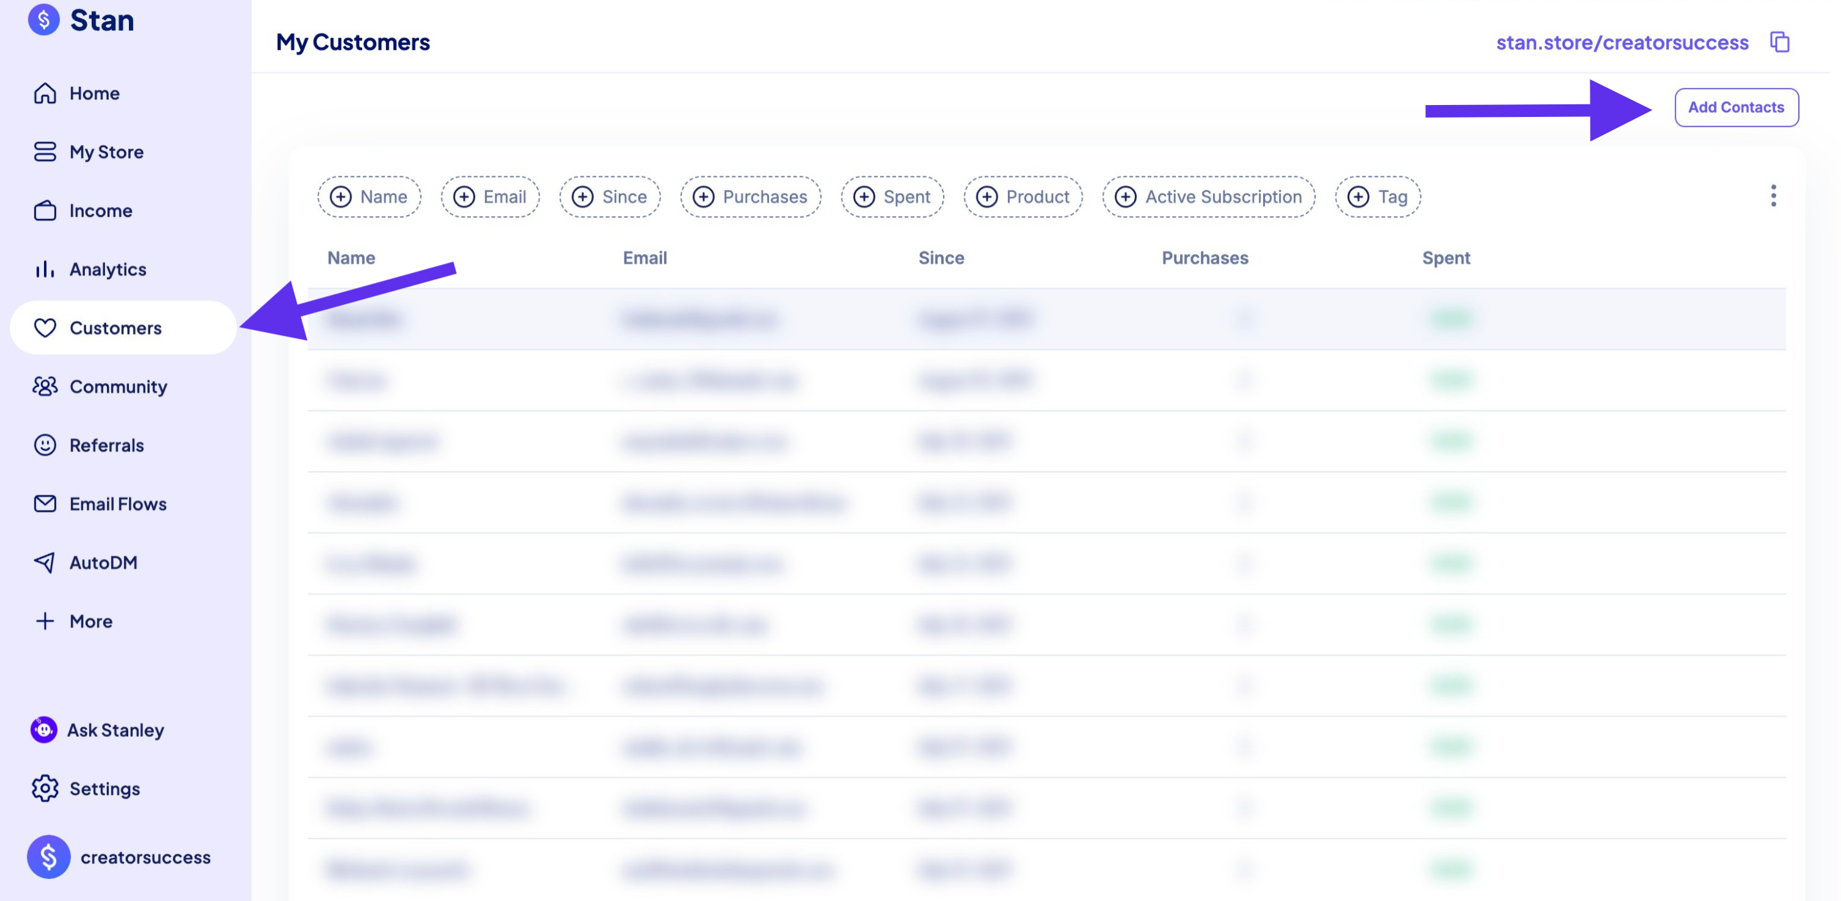Click the My Store stacked icon
Image resolution: width=1841 pixels, height=901 pixels.
tap(45, 152)
